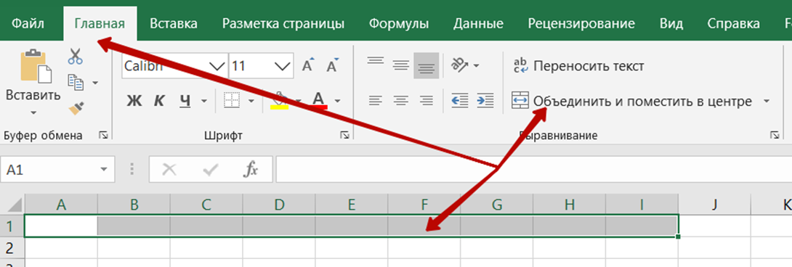Toggle underline Ч formatting
Viewport: 792px width, 267px height.
(x=186, y=101)
